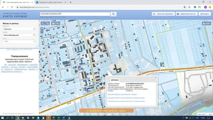Open a new browser tab with plus
This screenshot has height=120, width=213.
70,2
